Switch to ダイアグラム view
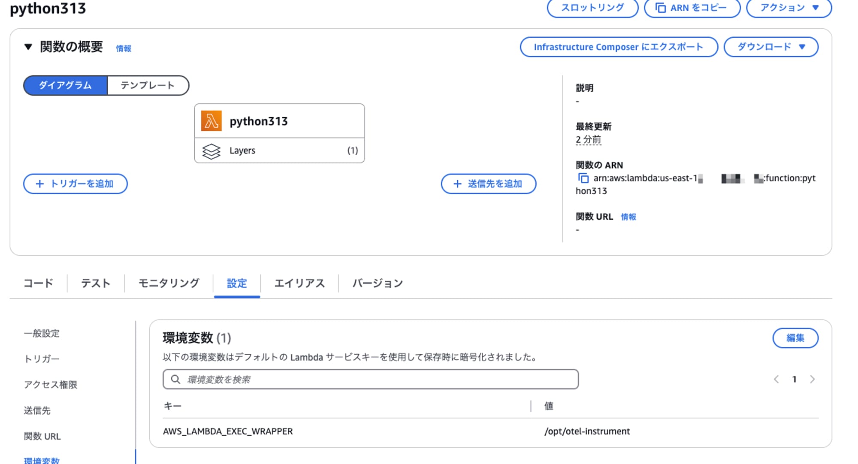This screenshot has height=464, width=858. pyautogui.click(x=65, y=85)
